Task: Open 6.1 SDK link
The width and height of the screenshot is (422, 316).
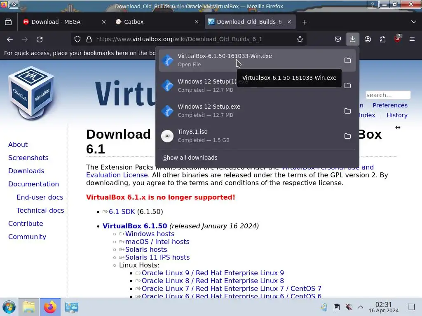Action: tap(122, 212)
